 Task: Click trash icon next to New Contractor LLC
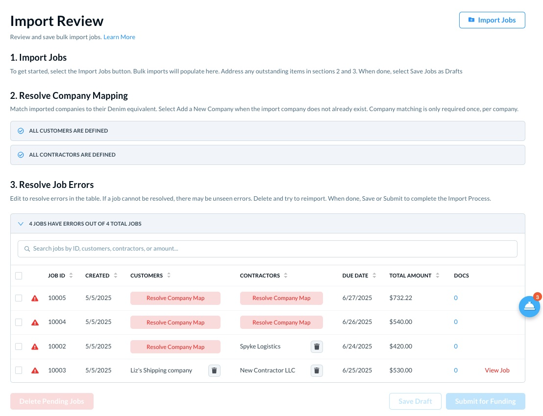click(x=317, y=370)
